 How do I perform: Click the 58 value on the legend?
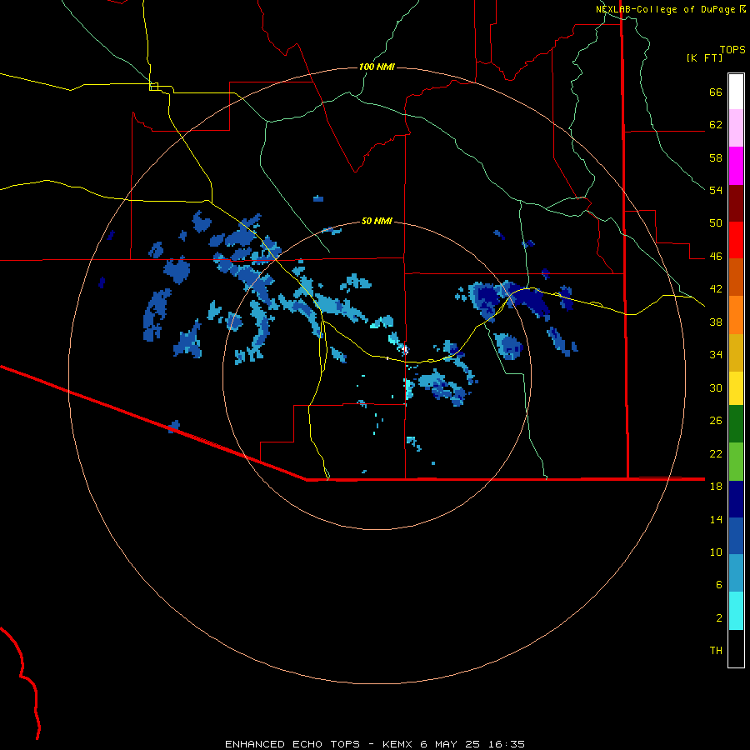716,157
